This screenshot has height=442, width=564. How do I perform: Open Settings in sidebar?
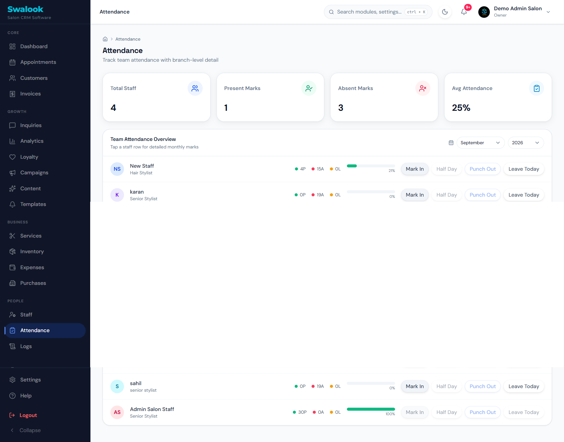(45, 380)
